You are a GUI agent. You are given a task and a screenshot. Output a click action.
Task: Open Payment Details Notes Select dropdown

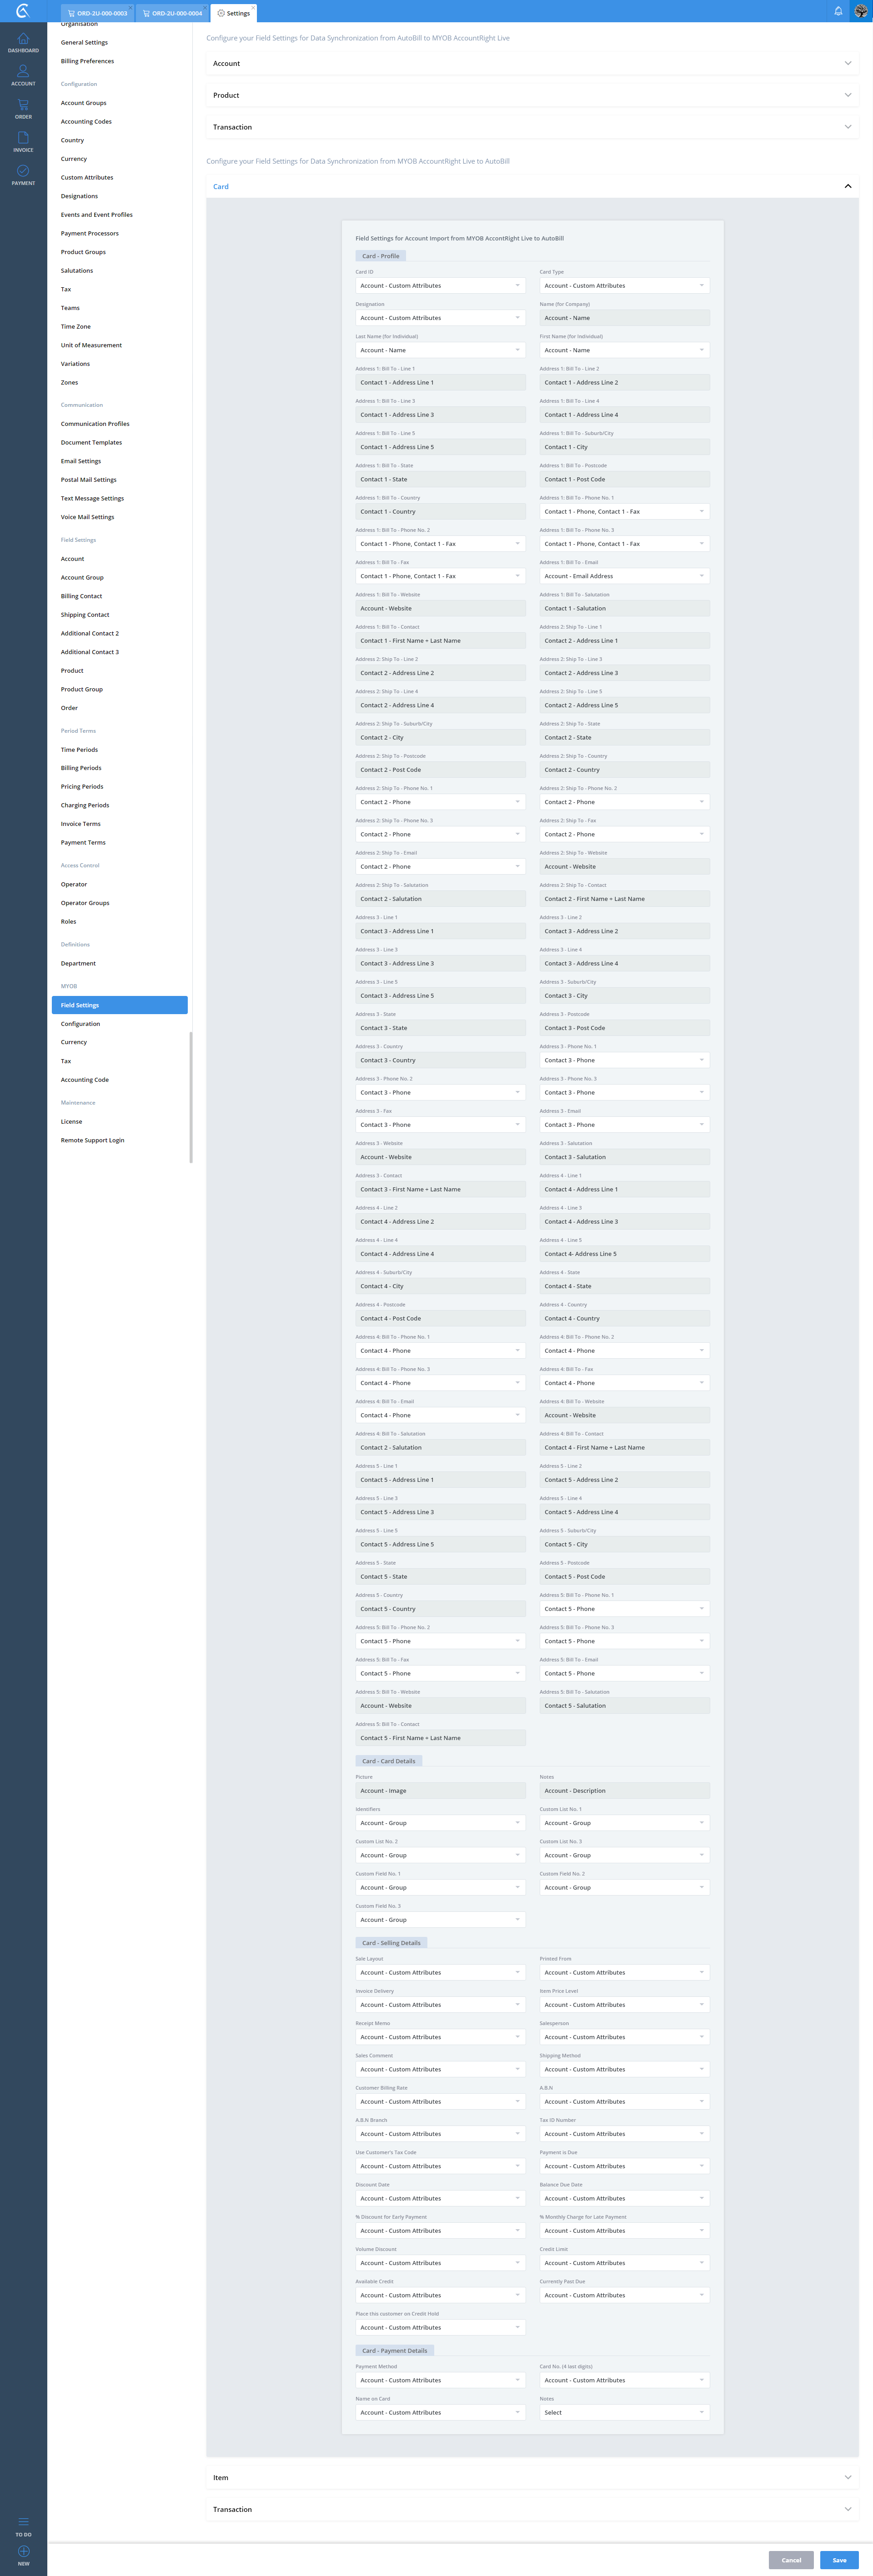point(624,2412)
